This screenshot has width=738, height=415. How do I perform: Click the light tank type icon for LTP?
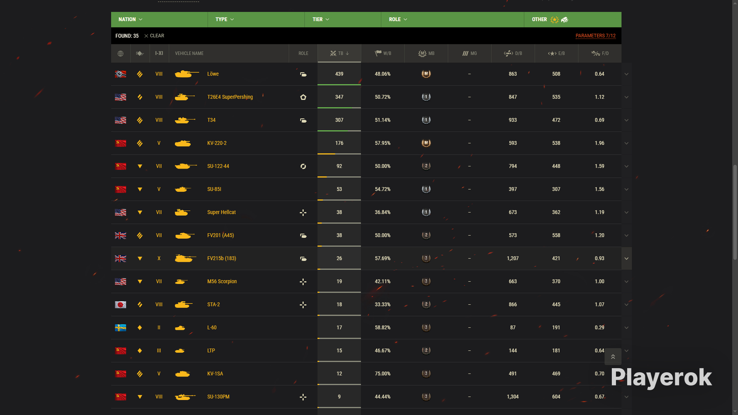140,351
